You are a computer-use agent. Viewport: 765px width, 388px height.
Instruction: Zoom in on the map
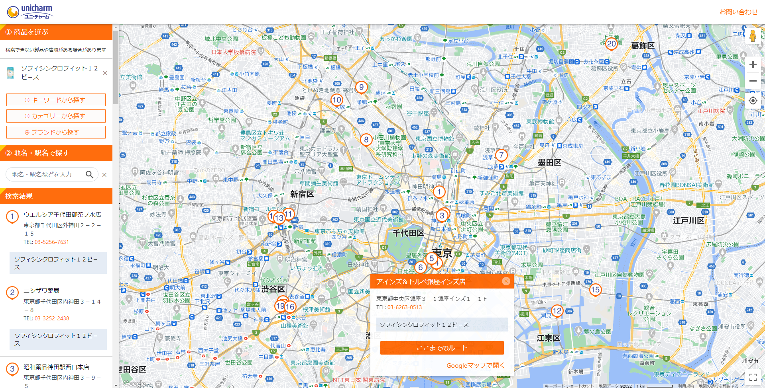[753, 64]
